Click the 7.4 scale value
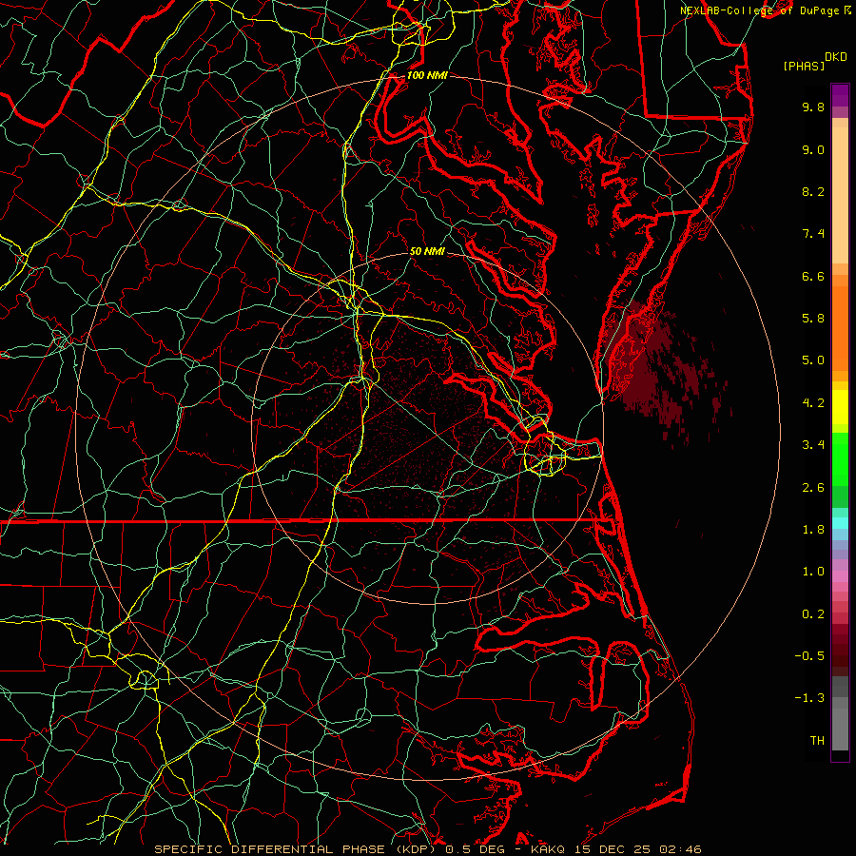 coord(813,234)
